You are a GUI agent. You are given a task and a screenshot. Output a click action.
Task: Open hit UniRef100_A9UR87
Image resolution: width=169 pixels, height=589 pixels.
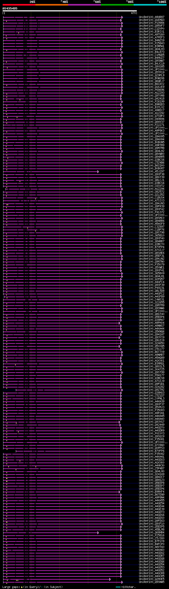tap(152, 17)
